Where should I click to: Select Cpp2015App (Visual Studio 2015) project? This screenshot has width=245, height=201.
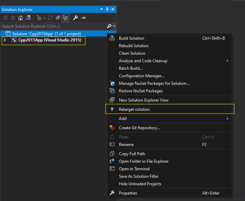[x=50, y=40]
